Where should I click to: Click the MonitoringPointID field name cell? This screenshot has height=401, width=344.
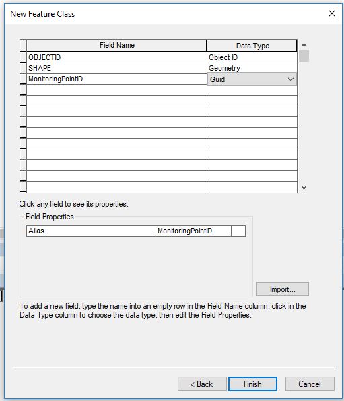pos(116,79)
